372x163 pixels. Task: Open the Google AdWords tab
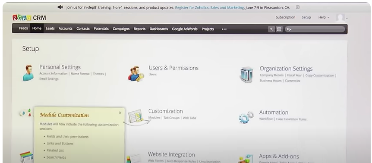[x=185, y=29]
